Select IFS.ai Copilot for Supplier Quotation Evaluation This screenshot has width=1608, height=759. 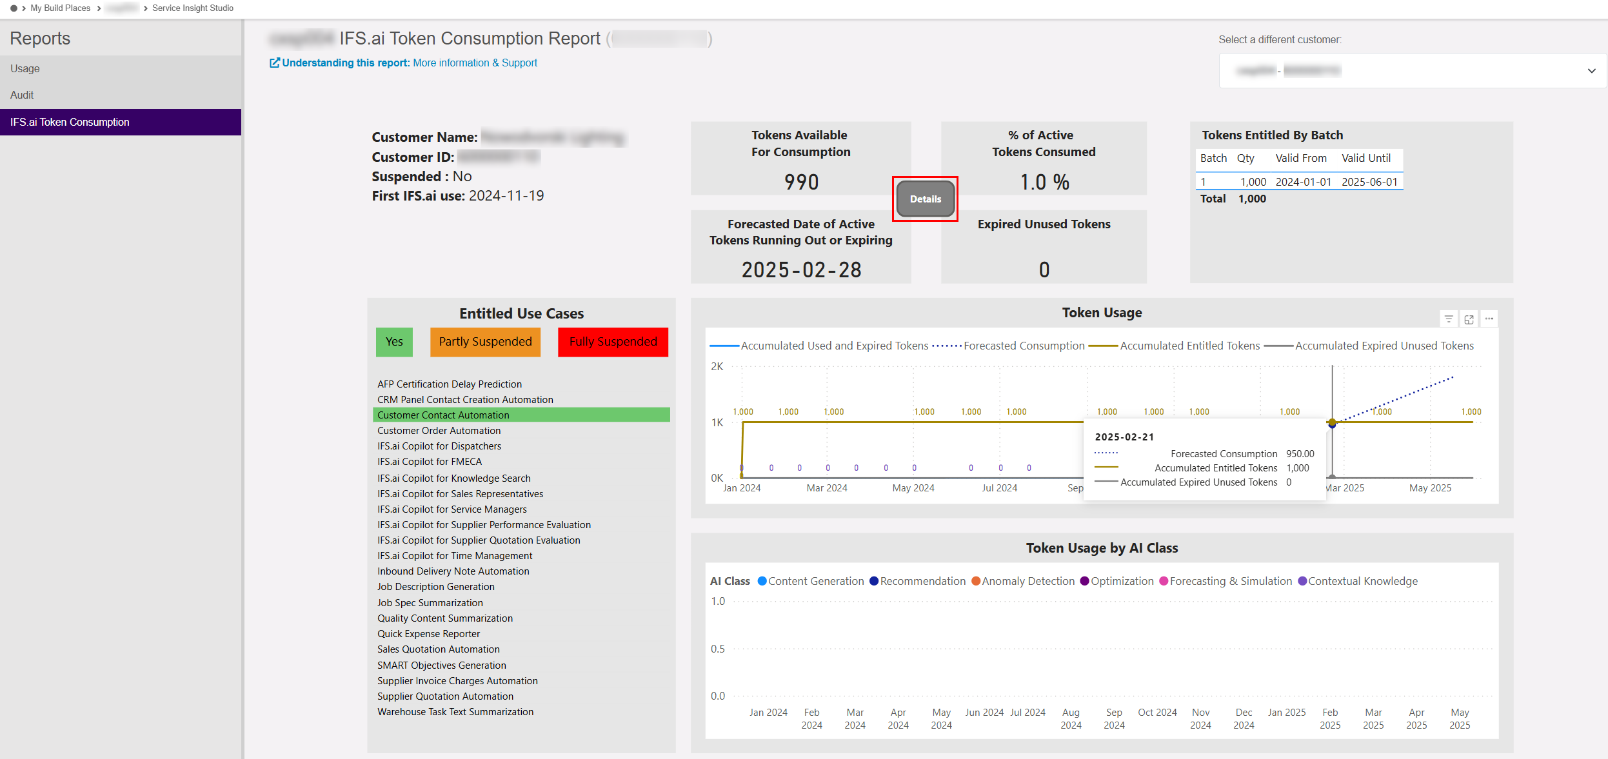tap(479, 540)
